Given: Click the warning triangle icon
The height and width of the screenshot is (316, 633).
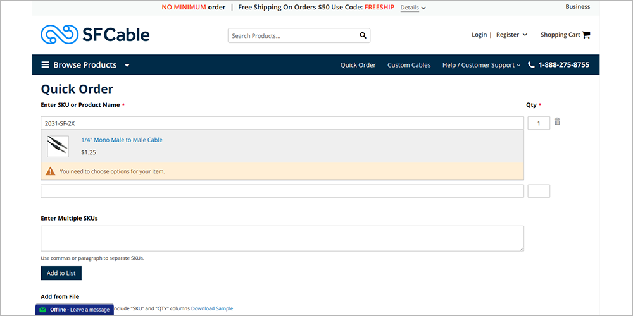Looking at the screenshot, I should coord(51,171).
